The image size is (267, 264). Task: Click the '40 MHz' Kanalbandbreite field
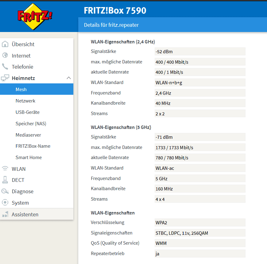[200, 103]
